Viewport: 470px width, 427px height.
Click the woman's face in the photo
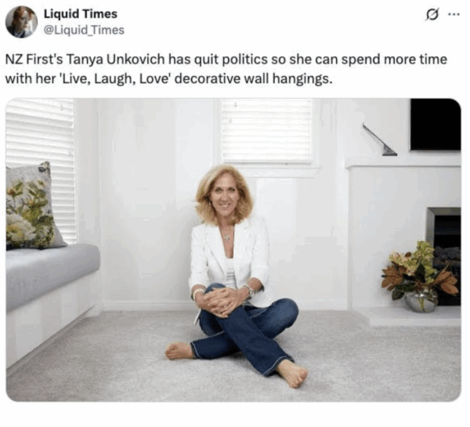(225, 195)
